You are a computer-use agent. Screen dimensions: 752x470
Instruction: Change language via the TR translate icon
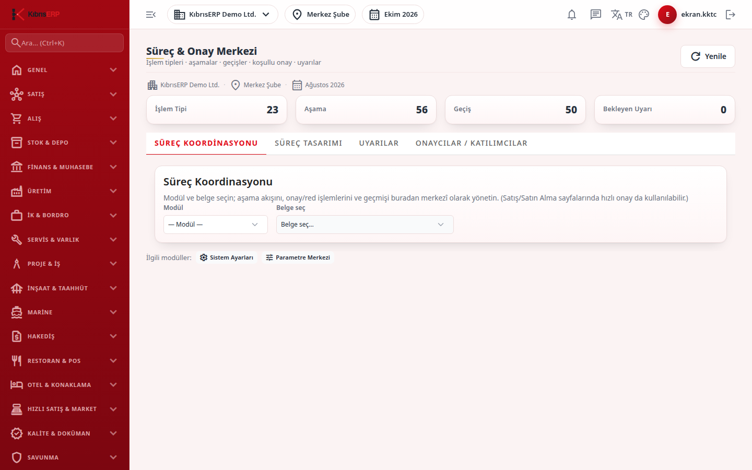click(x=621, y=15)
